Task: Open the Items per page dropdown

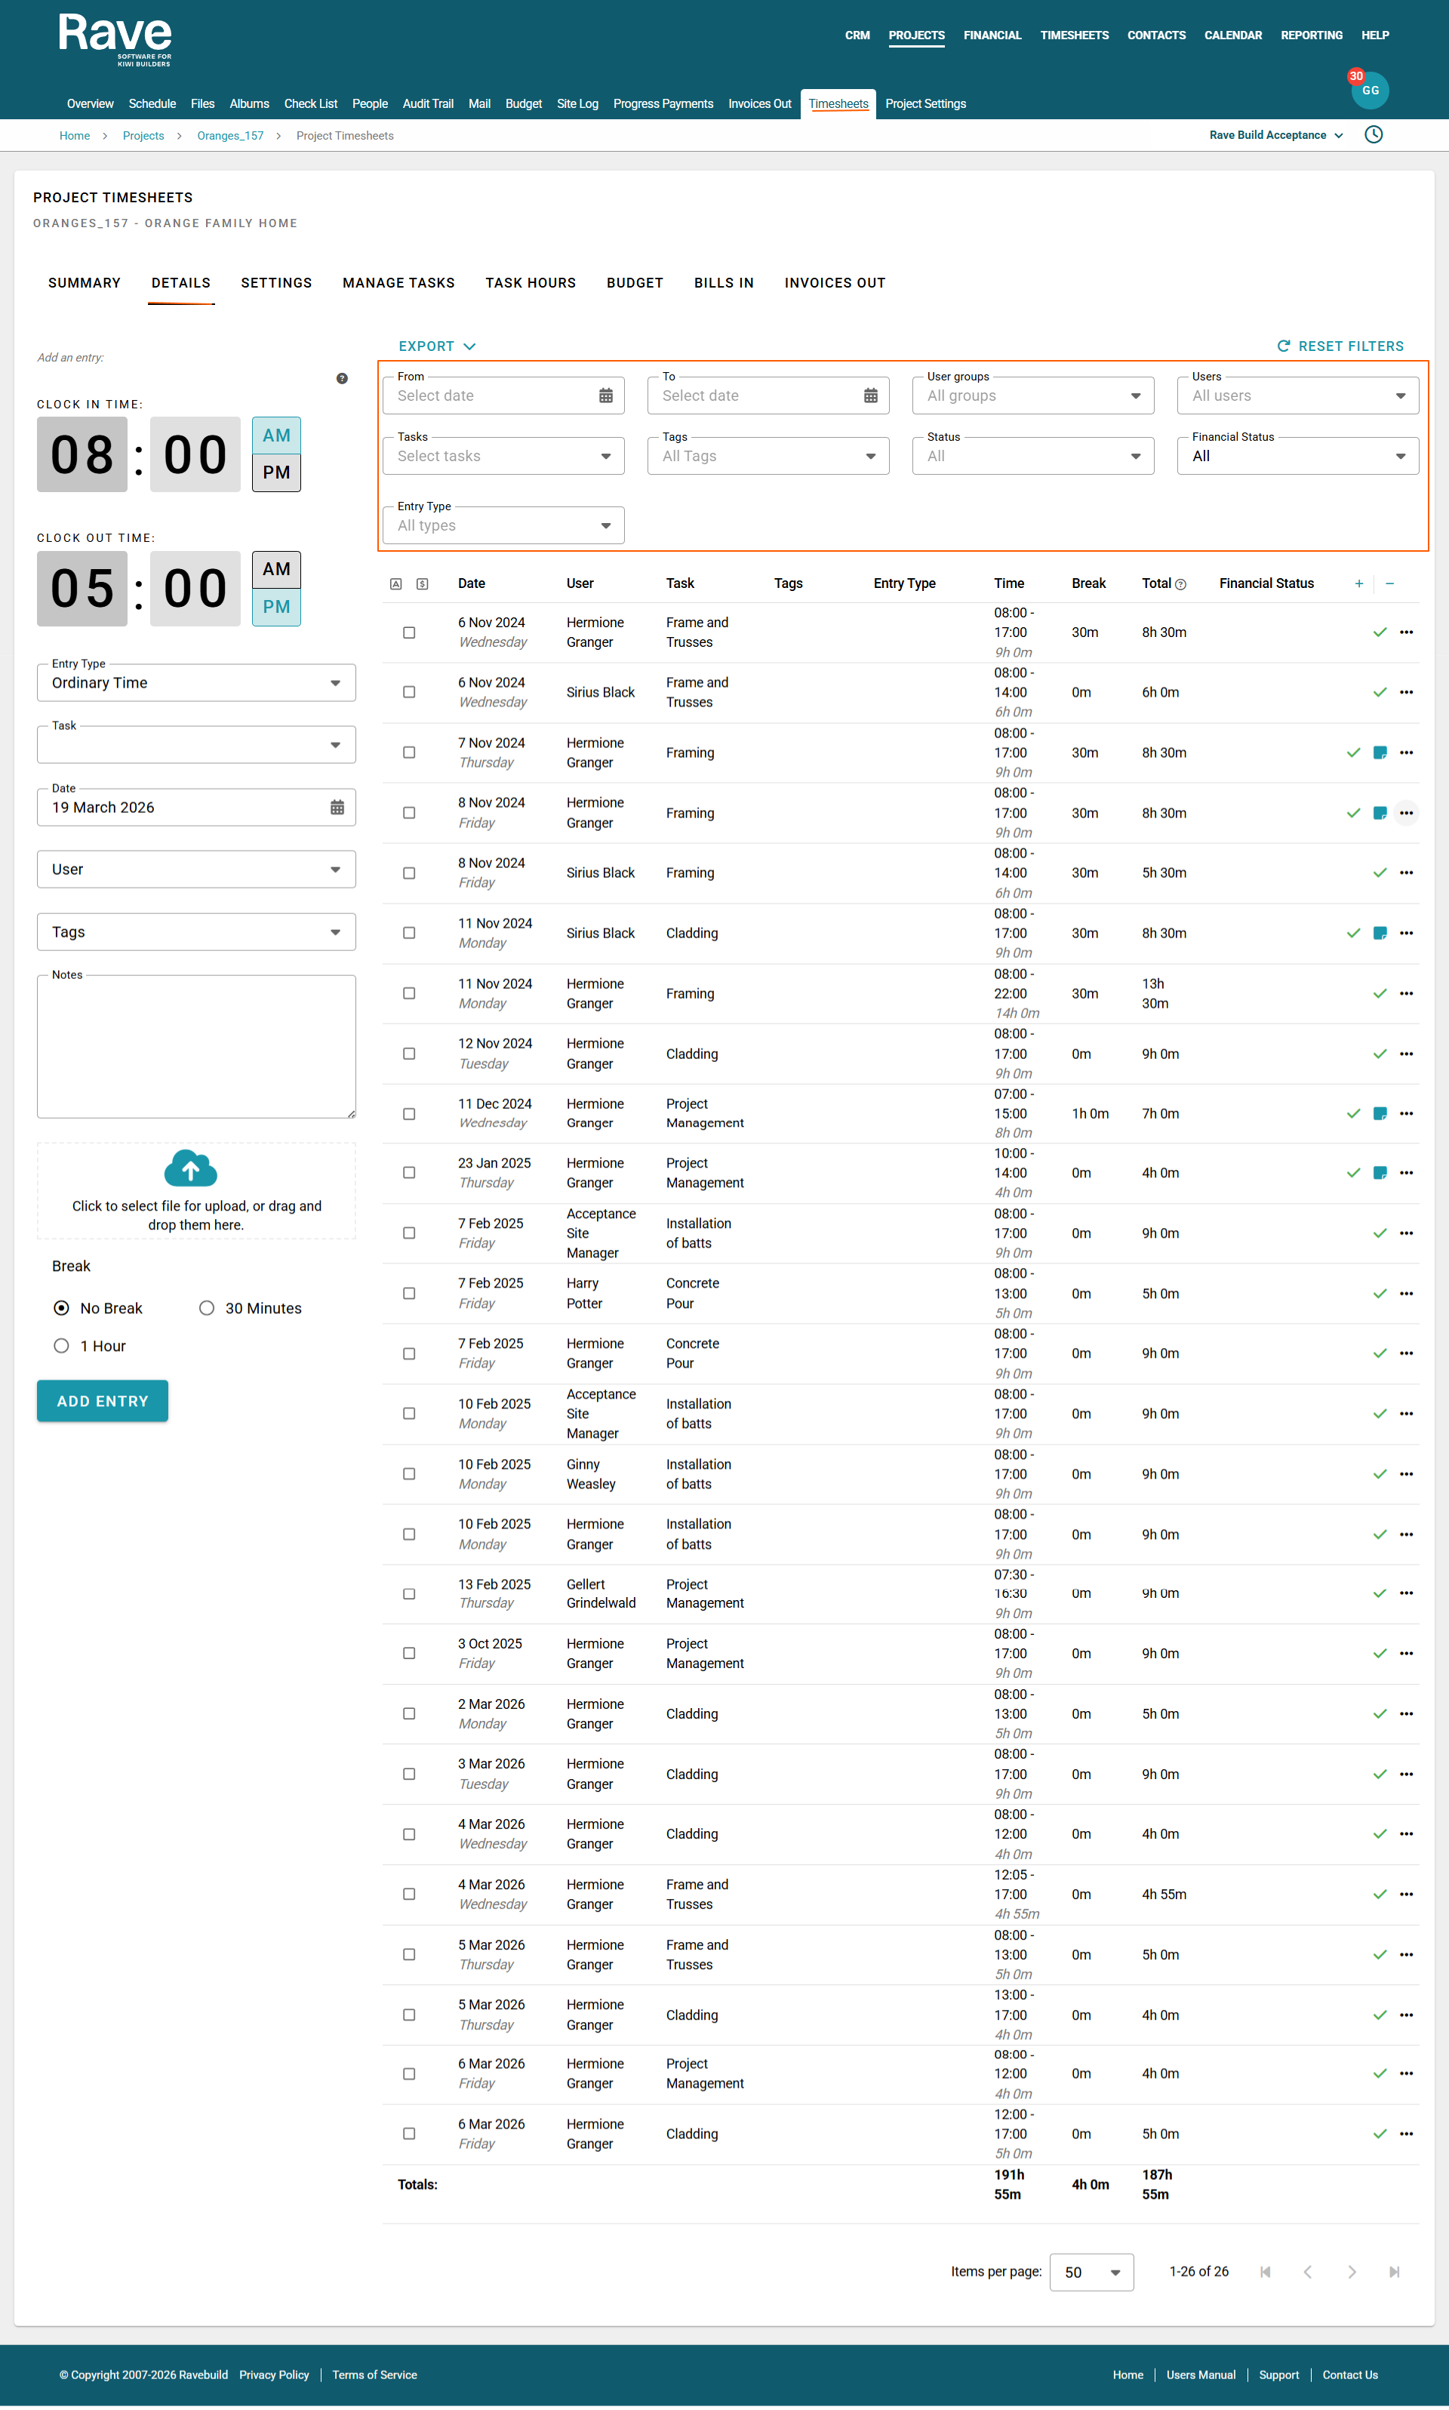Action: click(1091, 2273)
